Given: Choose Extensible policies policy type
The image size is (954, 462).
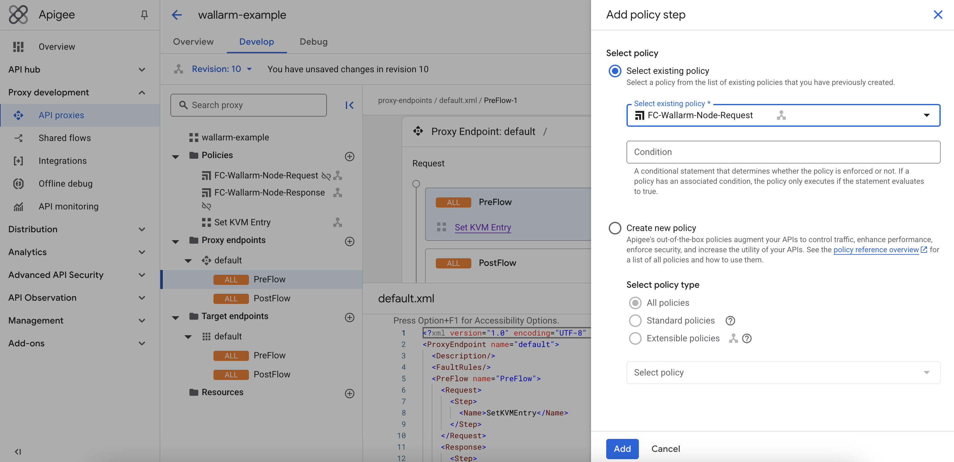Looking at the screenshot, I should (635, 338).
